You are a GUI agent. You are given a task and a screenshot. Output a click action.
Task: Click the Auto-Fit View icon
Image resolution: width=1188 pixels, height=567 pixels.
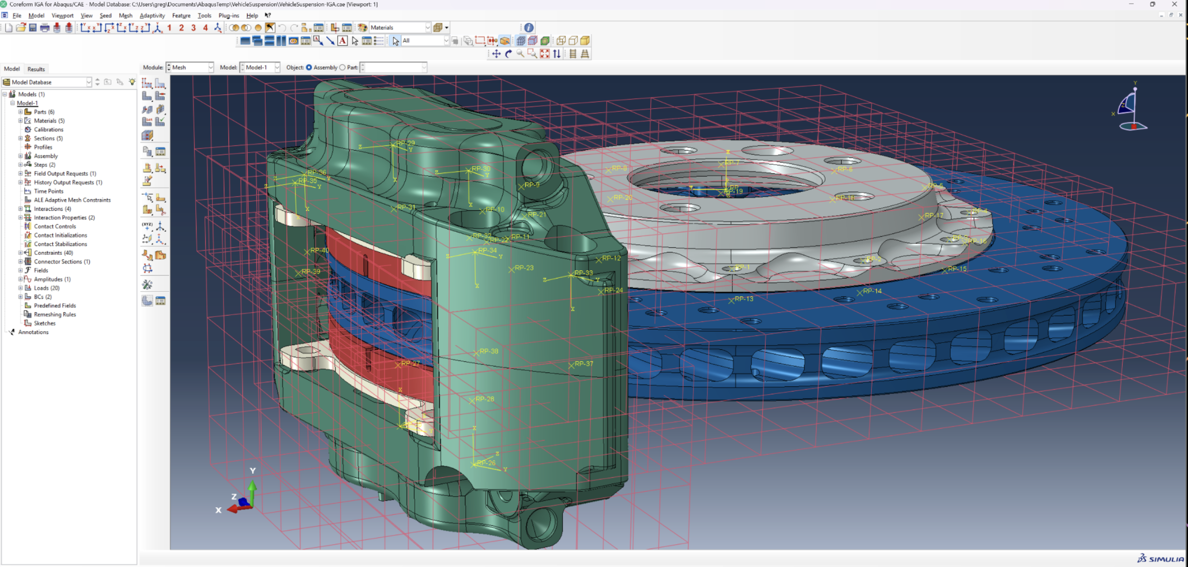[x=545, y=54]
